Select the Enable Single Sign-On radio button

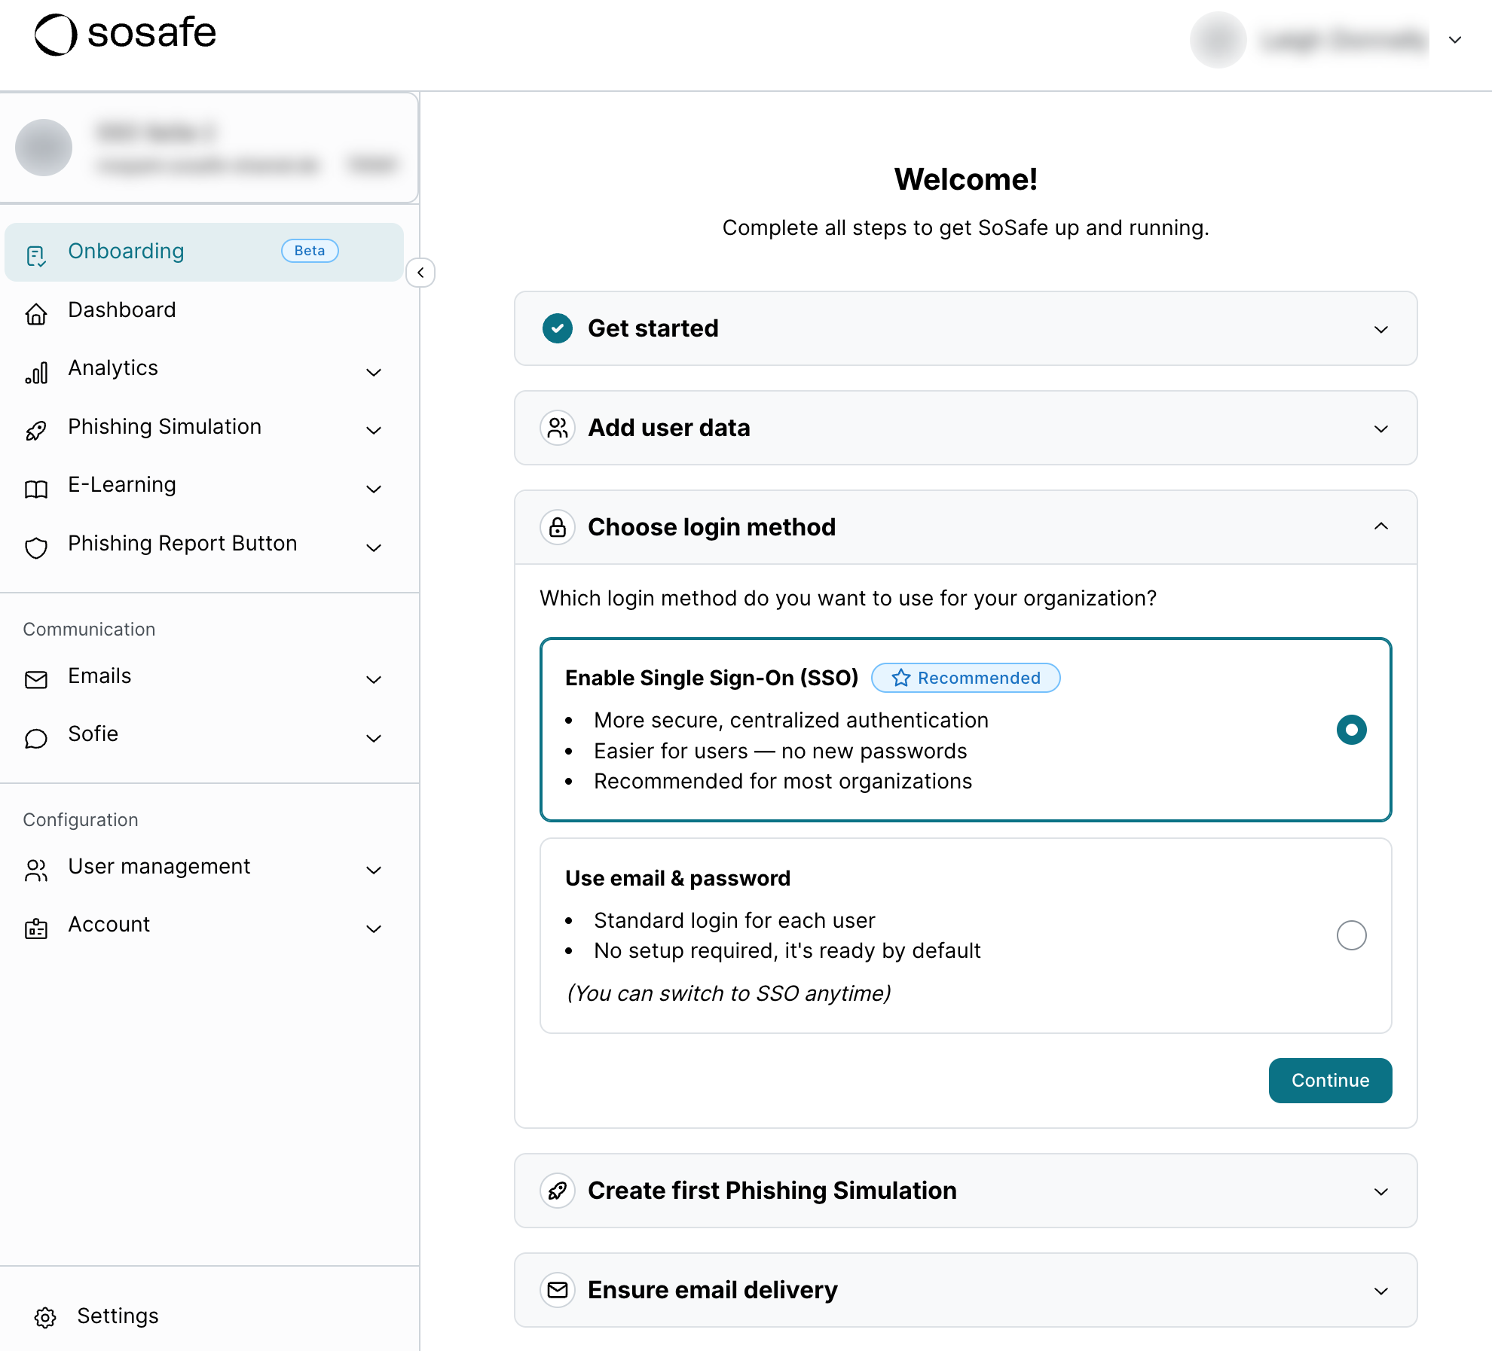click(x=1351, y=729)
